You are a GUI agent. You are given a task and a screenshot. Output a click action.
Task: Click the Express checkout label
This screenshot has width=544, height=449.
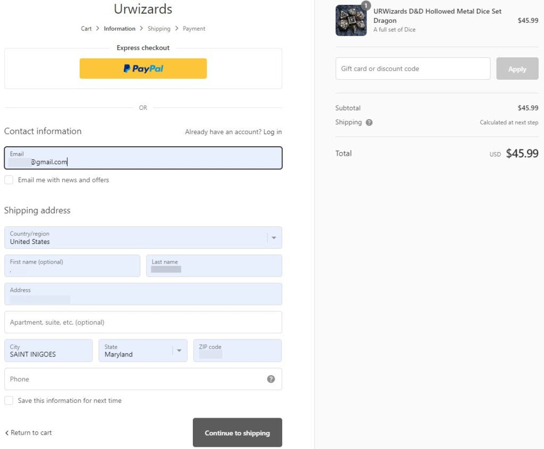click(143, 47)
